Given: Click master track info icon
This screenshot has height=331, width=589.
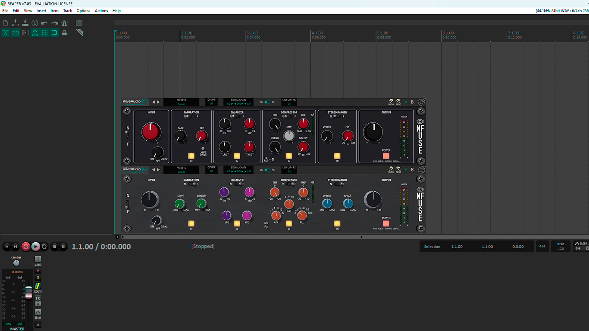Looking at the screenshot, I should [38, 325].
